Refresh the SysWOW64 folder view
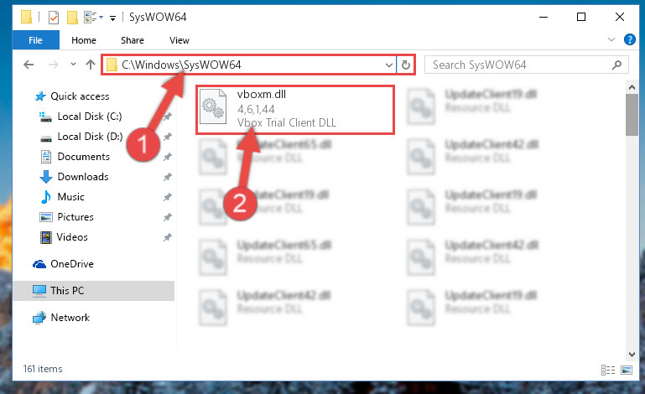 coord(406,65)
